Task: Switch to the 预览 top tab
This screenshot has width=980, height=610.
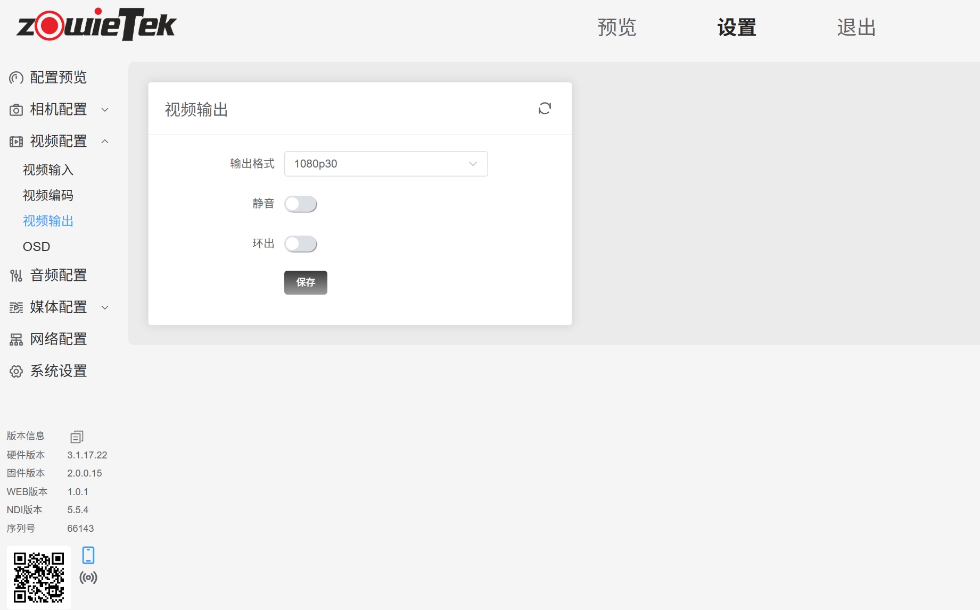Action: (616, 27)
